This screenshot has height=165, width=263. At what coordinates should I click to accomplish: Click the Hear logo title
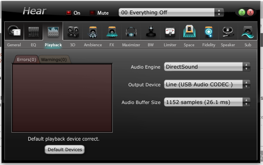(34, 11)
